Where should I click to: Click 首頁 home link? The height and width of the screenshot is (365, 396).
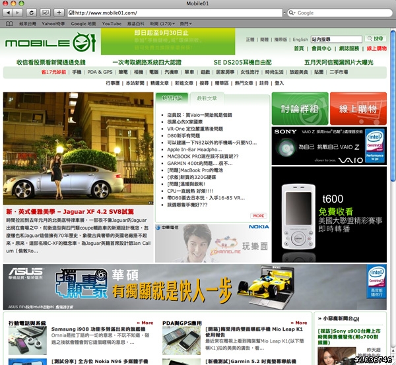pyautogui.click(x=299, y=48)
